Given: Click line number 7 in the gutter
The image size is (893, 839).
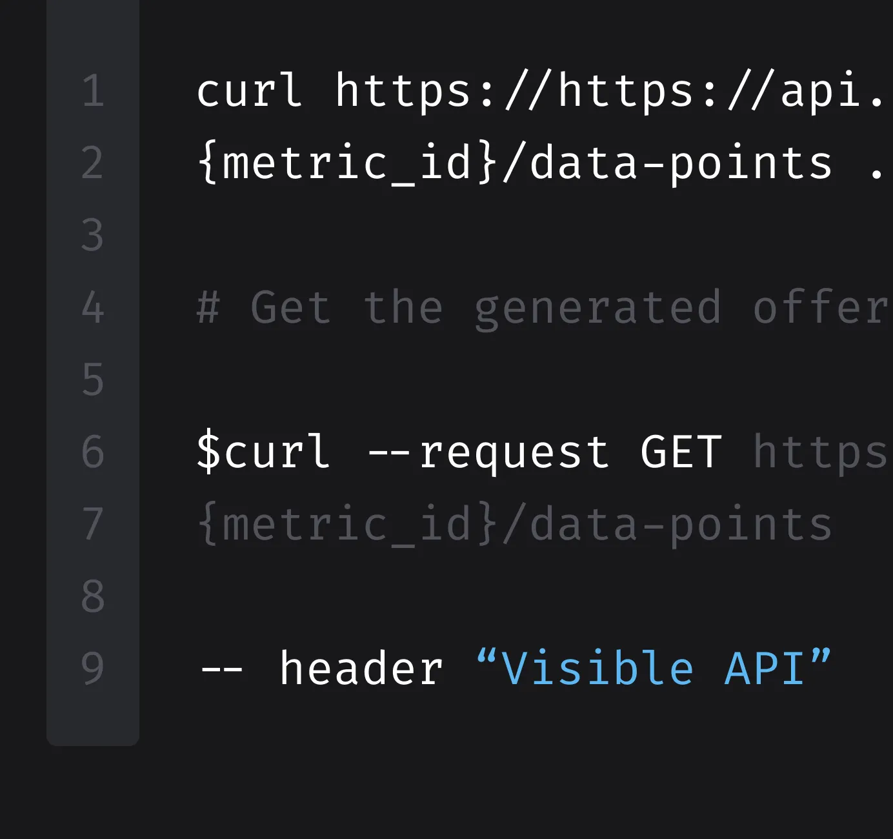Looking at the screenshot, I should click(93, 524).
